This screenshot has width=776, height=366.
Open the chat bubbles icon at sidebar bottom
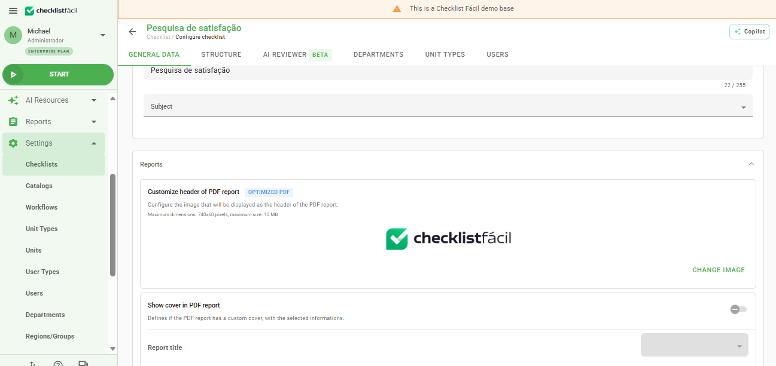click(x=83, y=364)
